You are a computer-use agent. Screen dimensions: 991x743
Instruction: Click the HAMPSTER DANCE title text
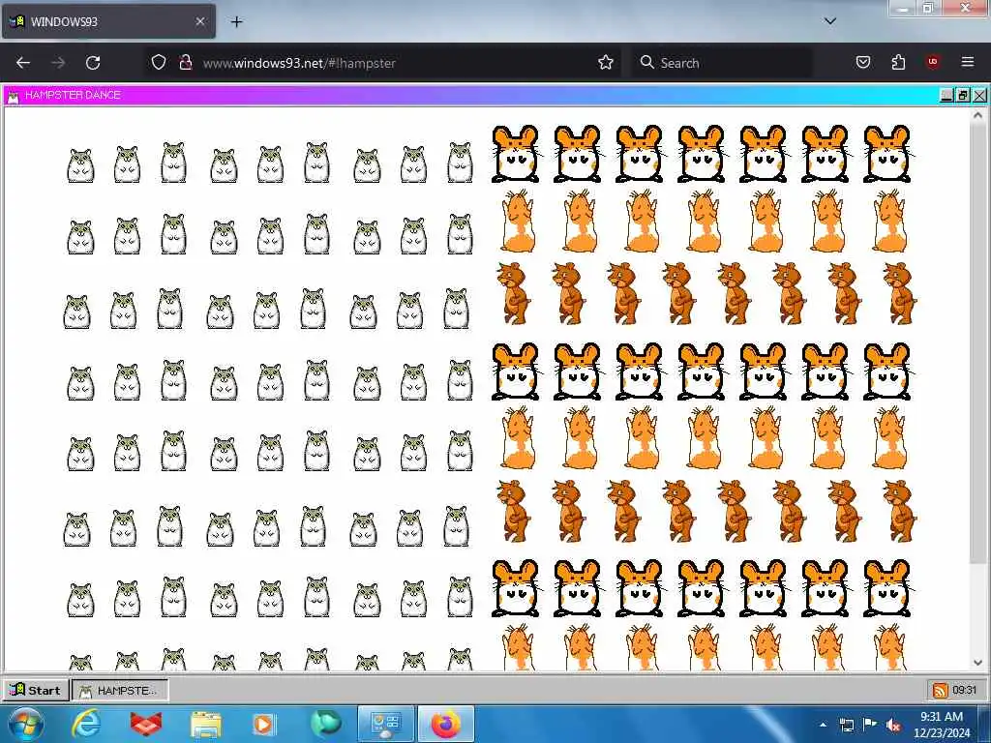coord(73,95)
